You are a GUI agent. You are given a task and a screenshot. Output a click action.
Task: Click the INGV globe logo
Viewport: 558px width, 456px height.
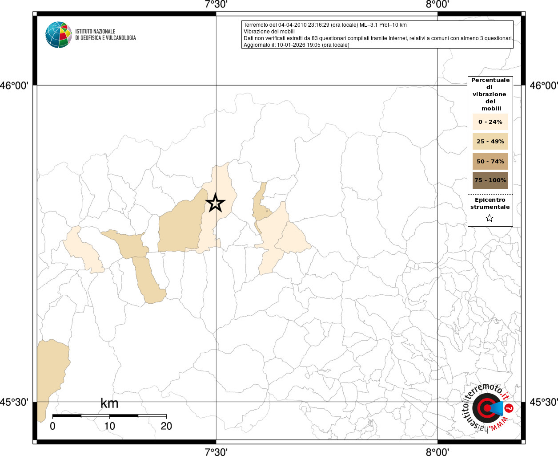click(x=58, y=35)
